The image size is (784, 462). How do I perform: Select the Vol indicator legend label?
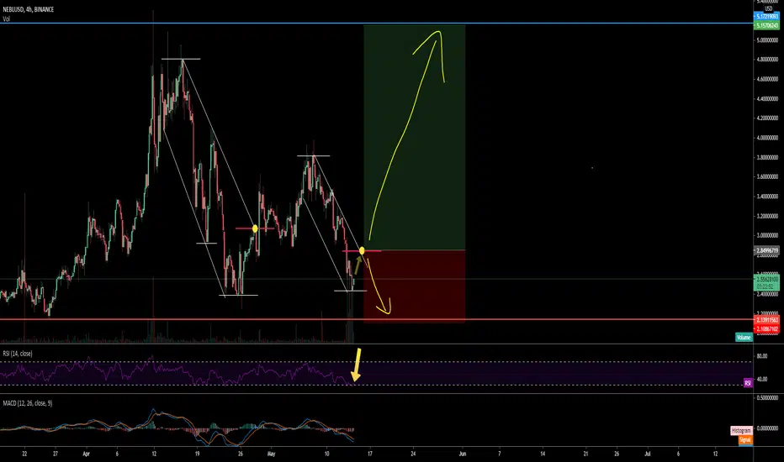coord(6,19)
